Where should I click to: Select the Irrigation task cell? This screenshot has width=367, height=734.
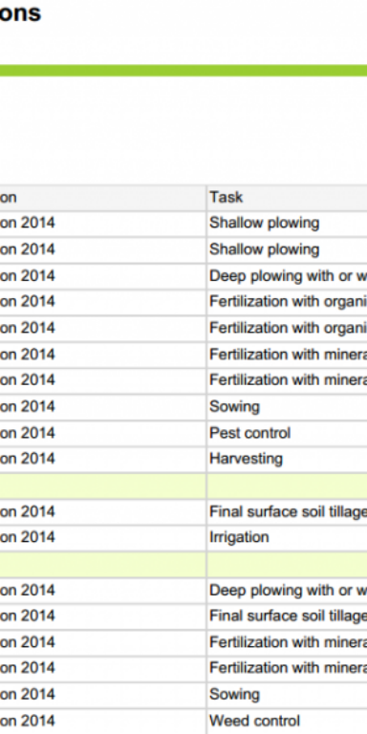[287, 538]
